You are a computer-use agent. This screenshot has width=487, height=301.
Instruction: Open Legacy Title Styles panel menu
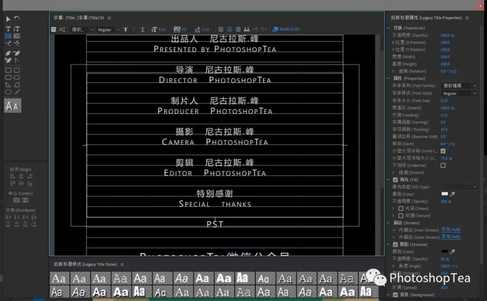pos(122,265)
